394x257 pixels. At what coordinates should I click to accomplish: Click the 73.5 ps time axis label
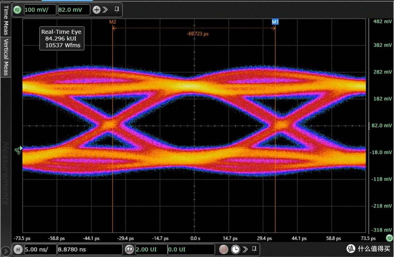tap(368, 238)
